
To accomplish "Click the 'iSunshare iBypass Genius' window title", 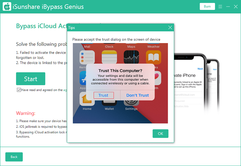I will point(48,7).
